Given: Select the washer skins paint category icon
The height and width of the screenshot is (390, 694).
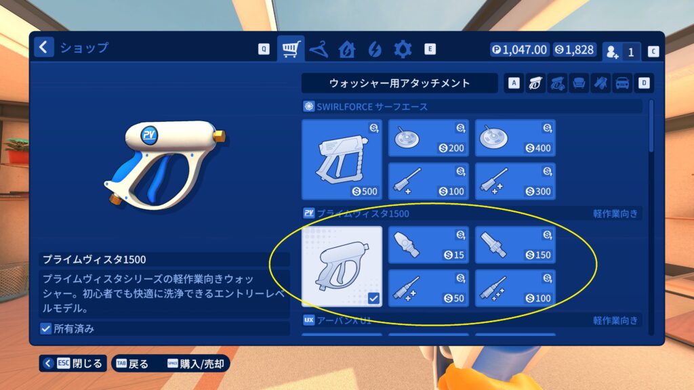Looking at the screenshot, I should click(x=557, y=83).
